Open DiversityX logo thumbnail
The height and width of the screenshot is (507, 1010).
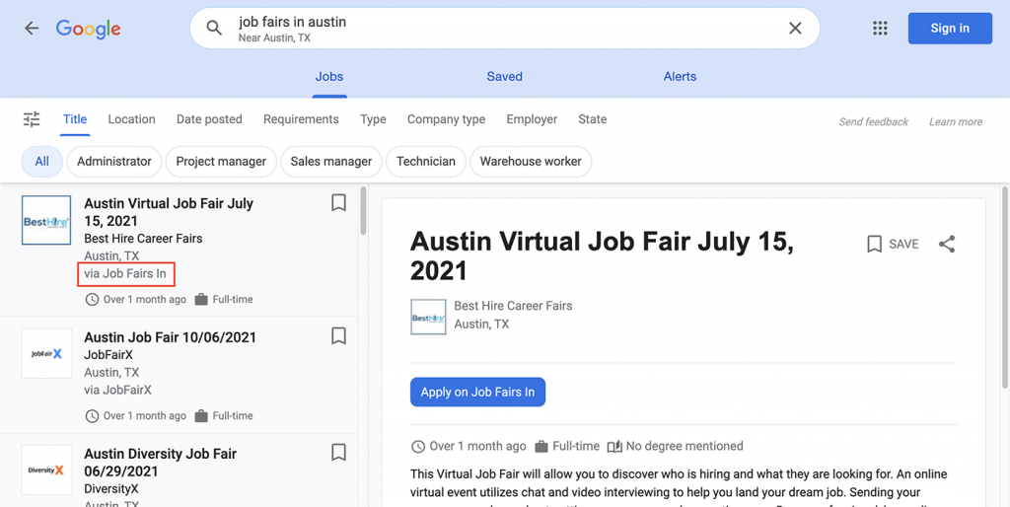point(46,471)
